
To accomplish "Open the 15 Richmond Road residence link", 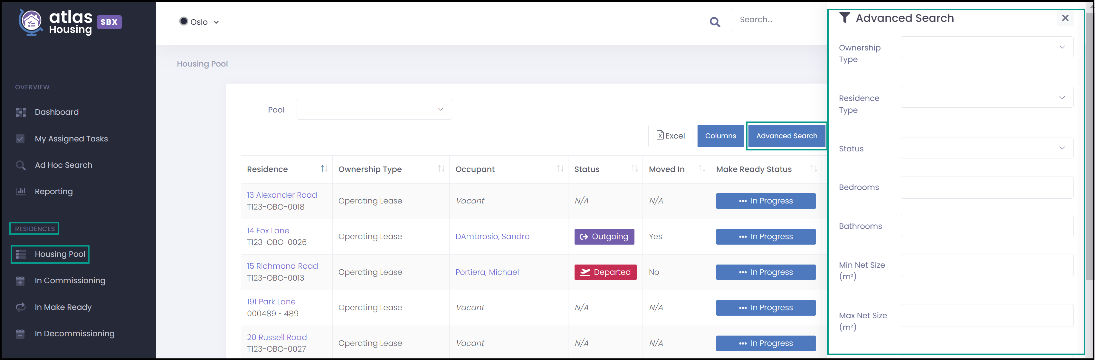I will click(282, 266).
